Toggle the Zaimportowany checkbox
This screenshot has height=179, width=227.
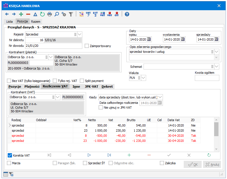click(87, 46)
